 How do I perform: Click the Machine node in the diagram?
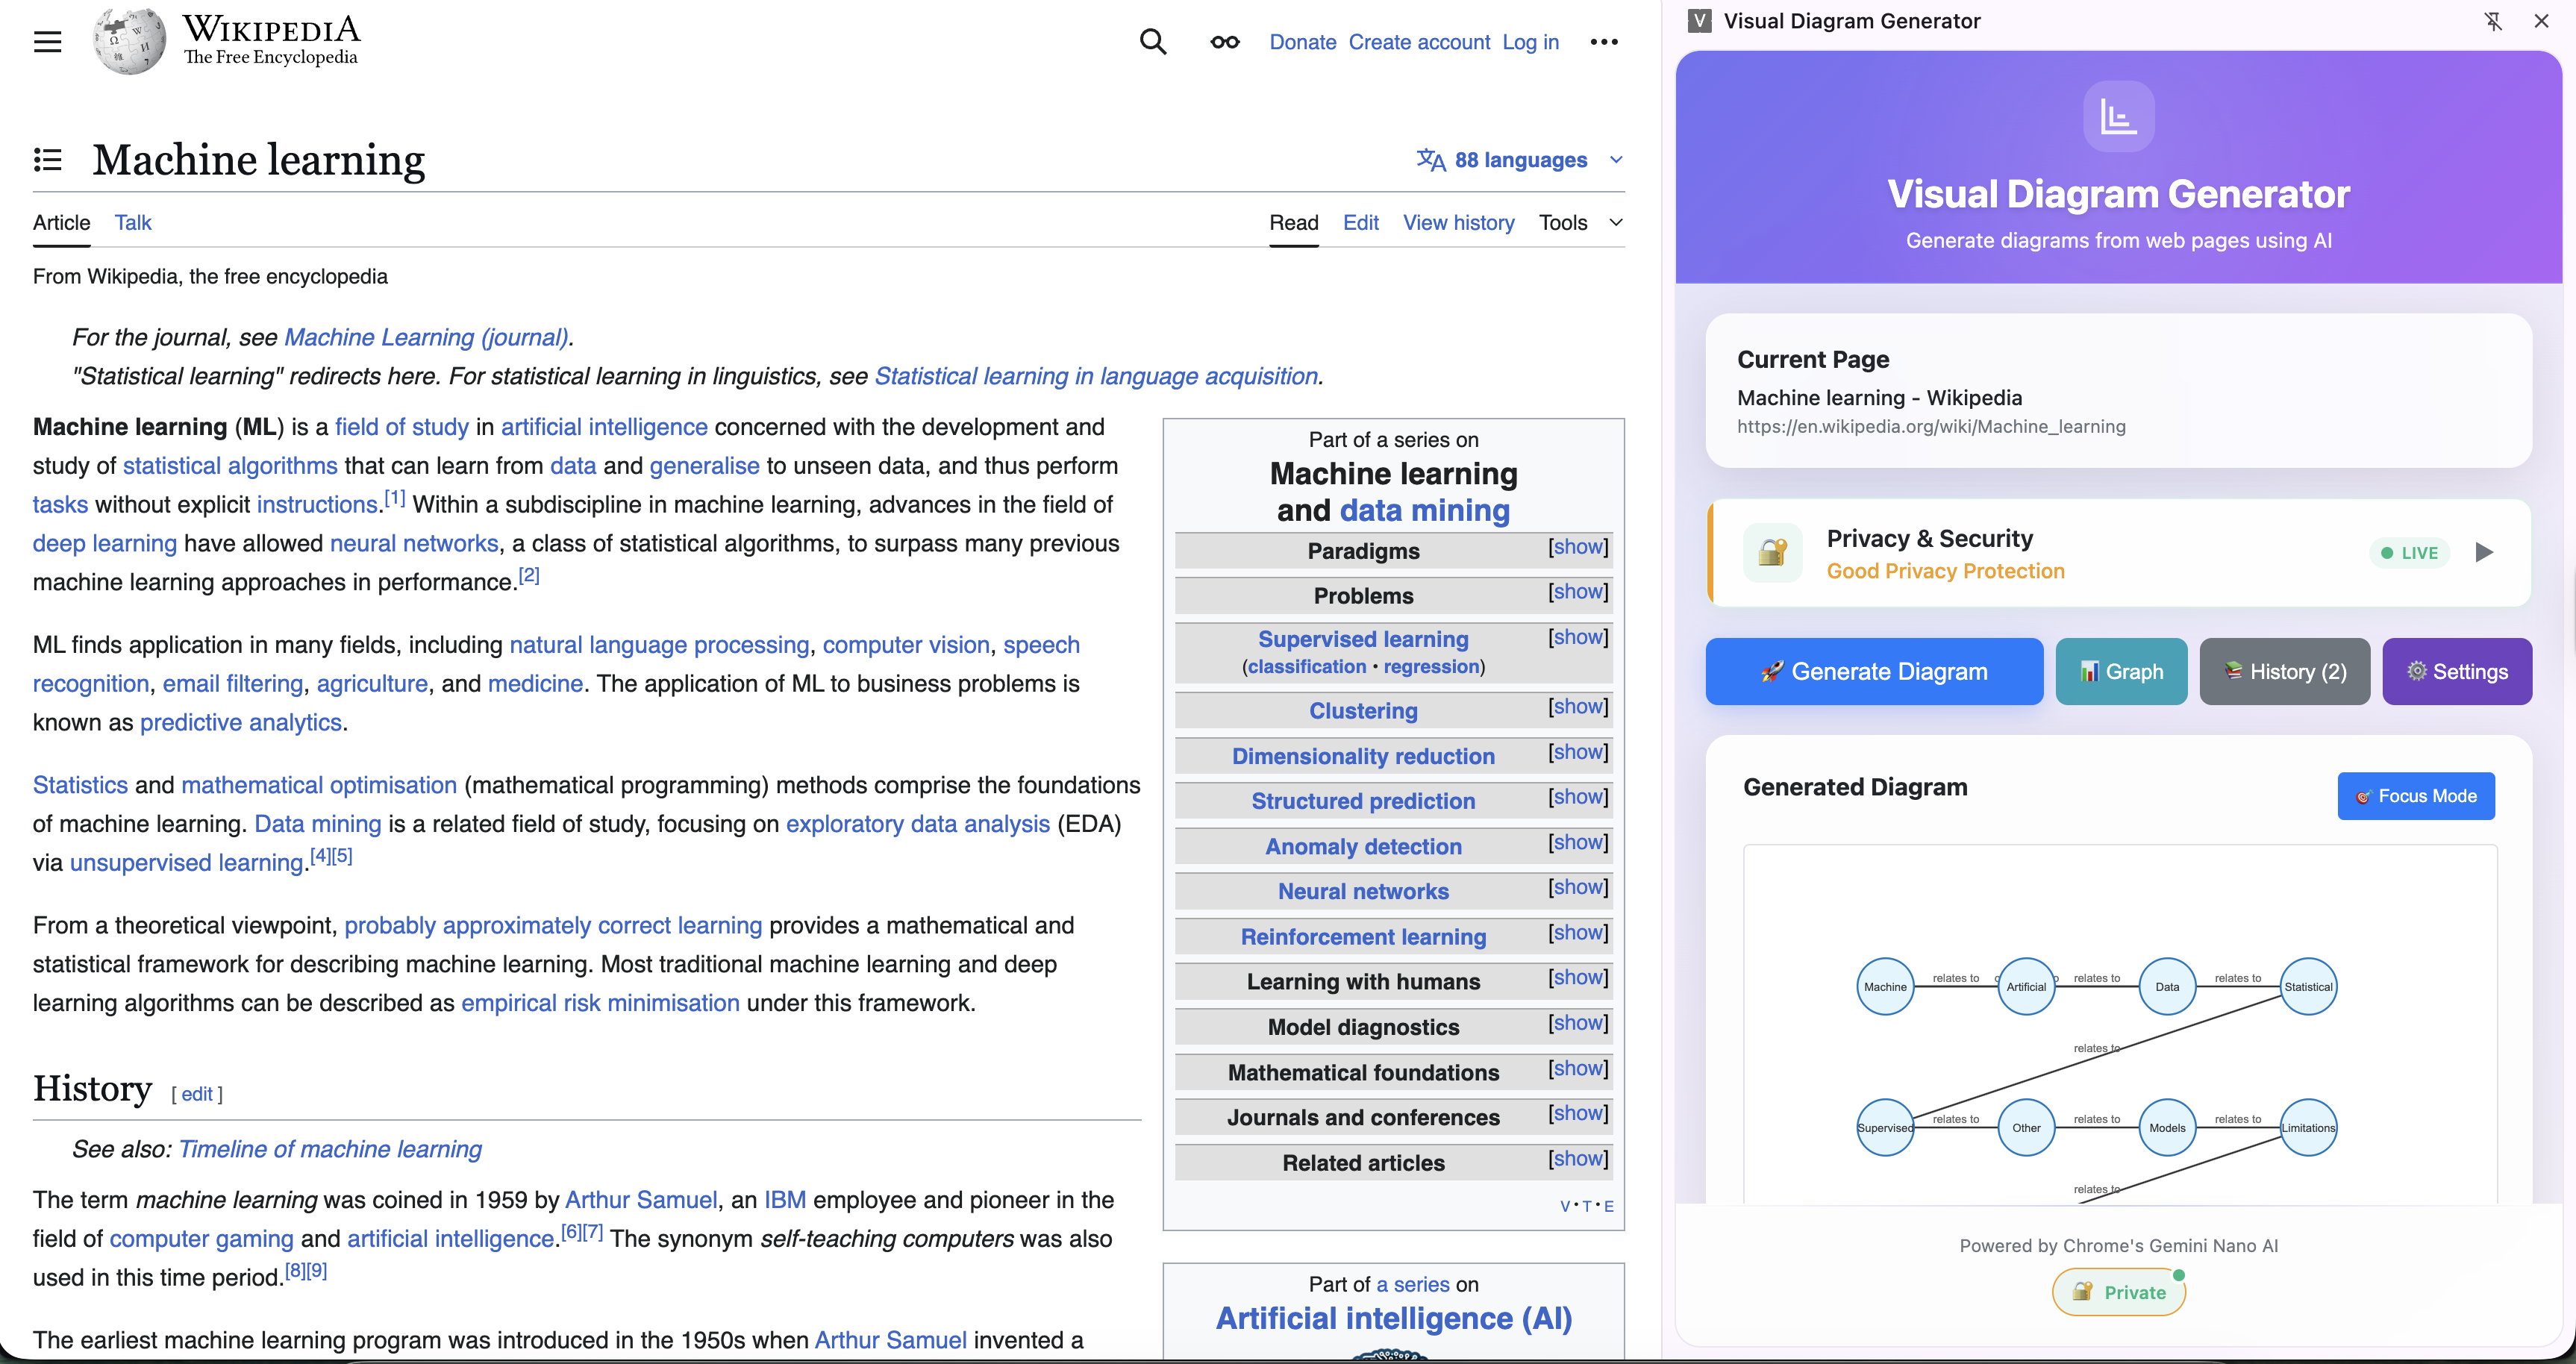click(1885, 987)
